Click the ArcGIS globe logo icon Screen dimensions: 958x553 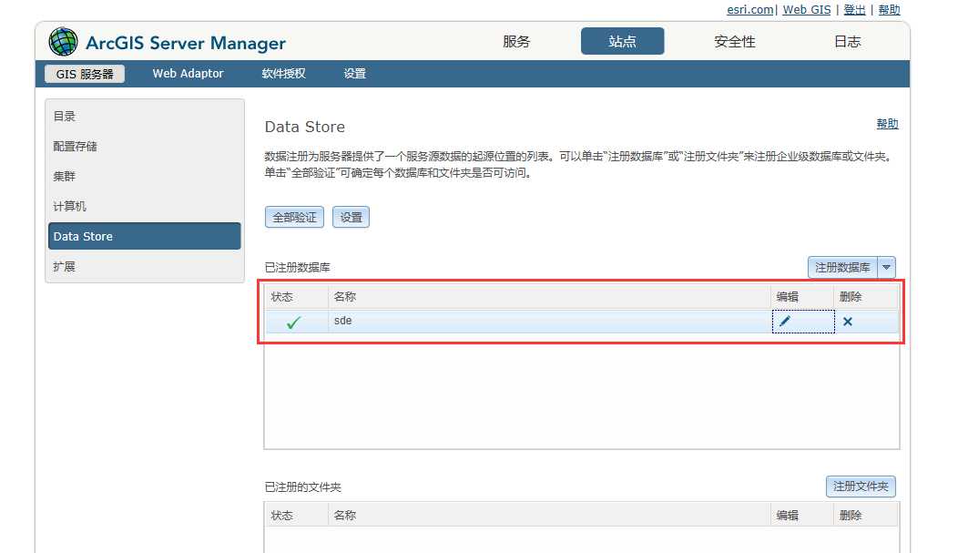63,42
